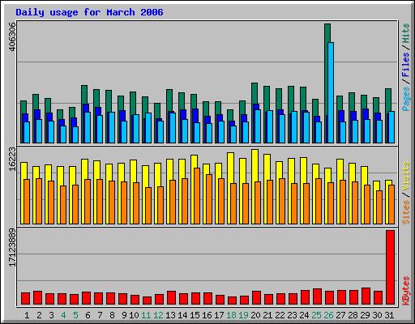
Task: Click green weekend day label 11
Action: pos(146,315)
